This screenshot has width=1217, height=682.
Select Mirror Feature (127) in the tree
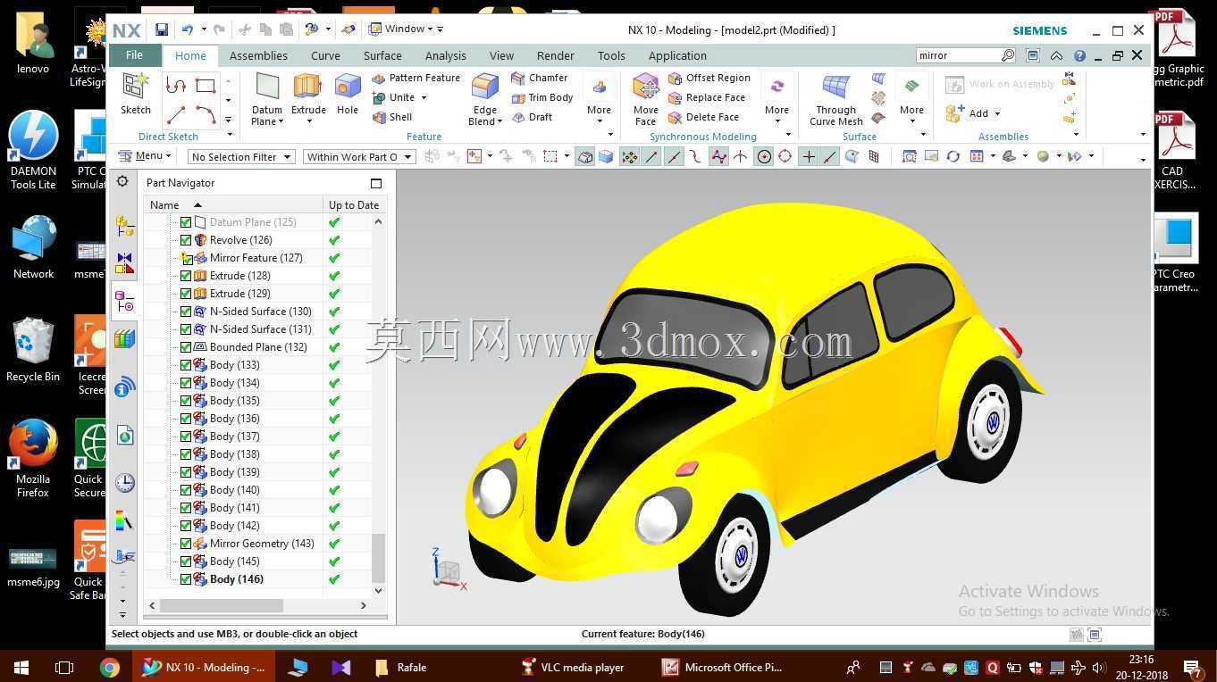pos(256,258)
